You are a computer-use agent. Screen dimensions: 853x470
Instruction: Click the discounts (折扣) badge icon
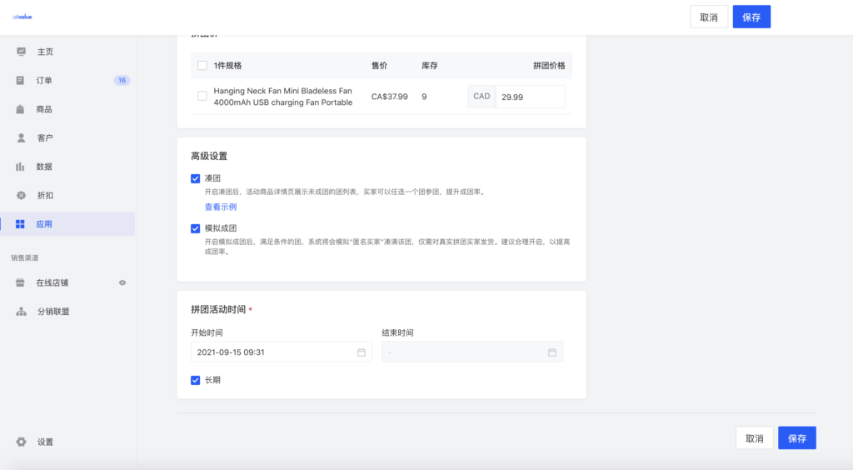(21, 195)
